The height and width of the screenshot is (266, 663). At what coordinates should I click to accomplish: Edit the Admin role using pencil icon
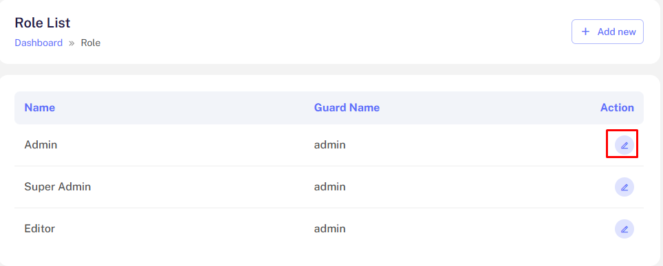pos(624,145)
